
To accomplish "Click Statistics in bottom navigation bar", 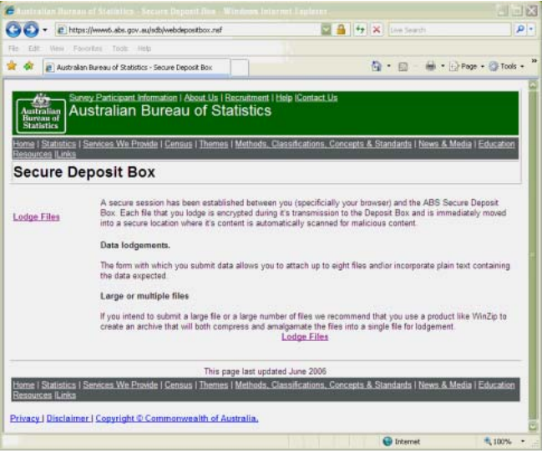I will pyautogui.click(x=58, y=384).
